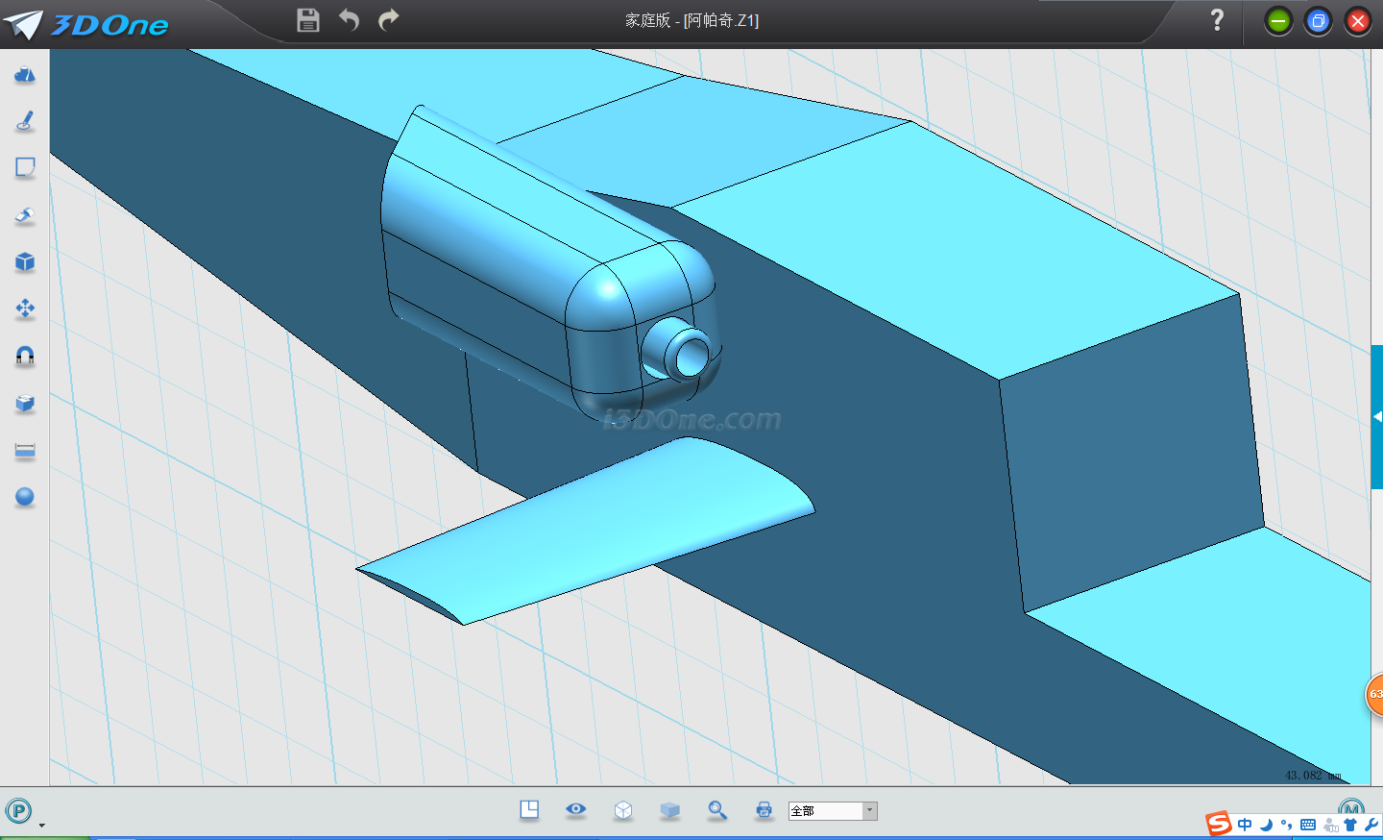Toggle wireframe cube display mode
Viewport: 1383px width, 840px height.
[x=623, y=810]
